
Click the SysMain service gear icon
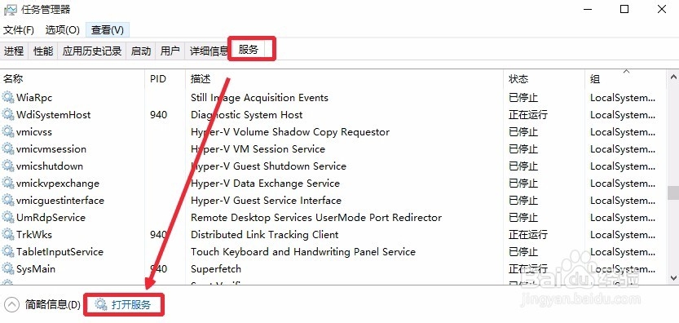[x=8, y=269]
